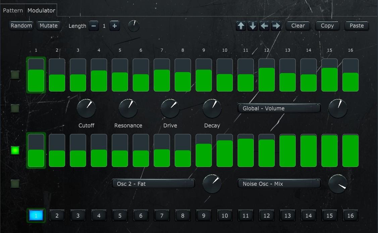Increase Length with the plus button
Screen dimensions: 378x233
pos(114,26)
